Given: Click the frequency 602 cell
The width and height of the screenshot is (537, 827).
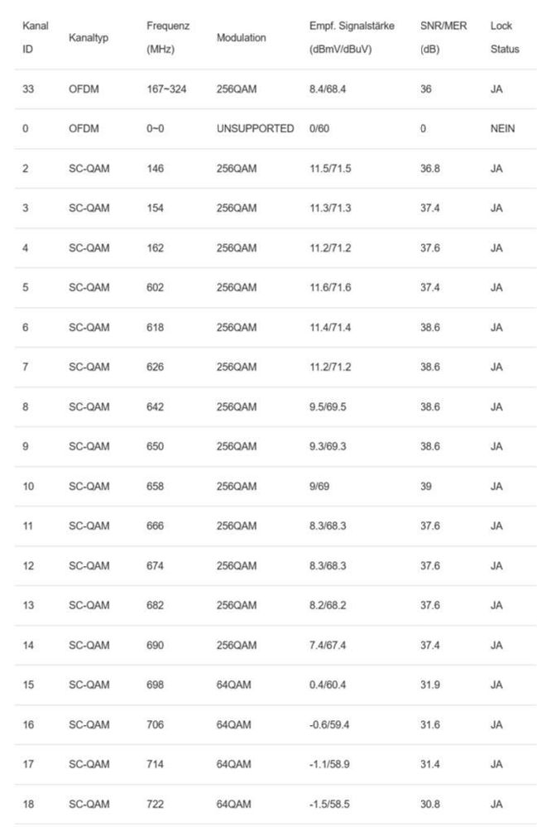Looking at the screenshot, I should [x=155, y=288].
